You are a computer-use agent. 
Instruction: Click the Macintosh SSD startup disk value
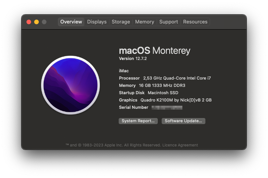pyautogui.click(x=163, y=93)
